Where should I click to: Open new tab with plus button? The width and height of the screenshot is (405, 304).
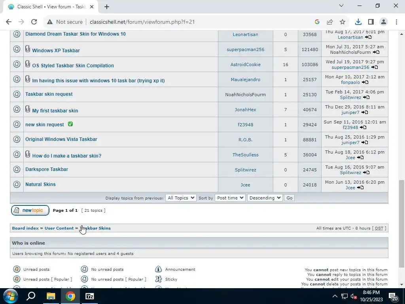click(107, 7)
